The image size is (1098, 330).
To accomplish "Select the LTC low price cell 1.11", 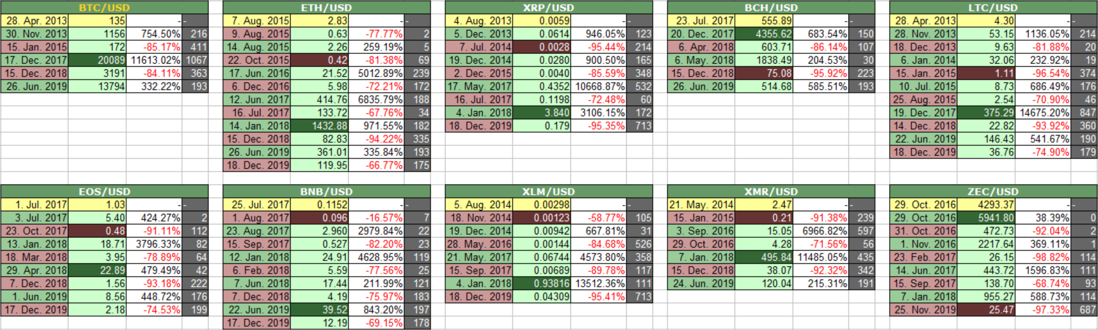I will (986, 73).
